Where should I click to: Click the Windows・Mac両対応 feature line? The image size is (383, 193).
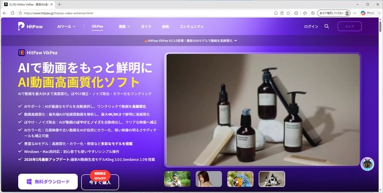click(x=71, y=151)
